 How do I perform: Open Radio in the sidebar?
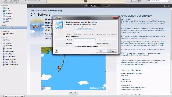coord(7,22)
